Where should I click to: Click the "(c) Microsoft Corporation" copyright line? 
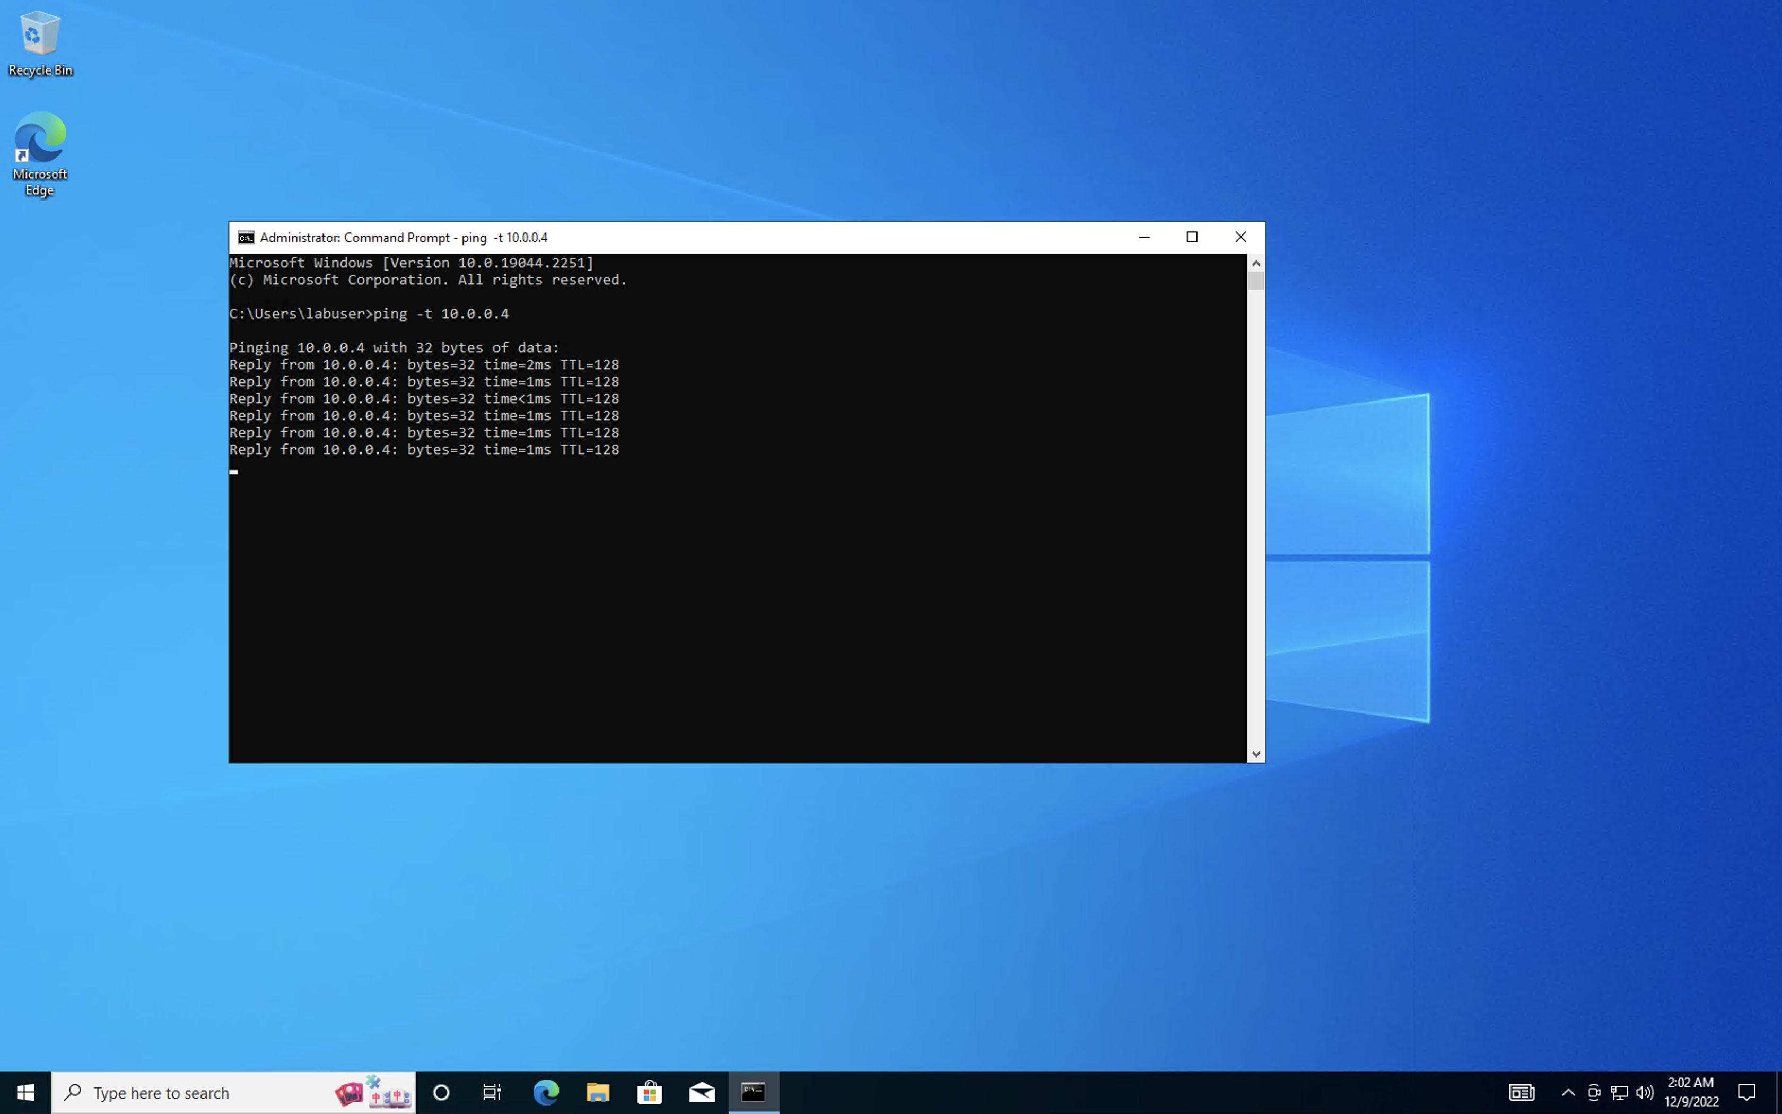click(429, 280)
